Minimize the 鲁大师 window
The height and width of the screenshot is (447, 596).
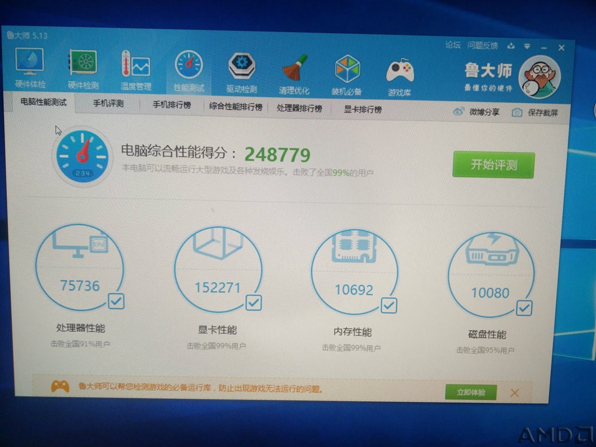click(x=544, y=48)
